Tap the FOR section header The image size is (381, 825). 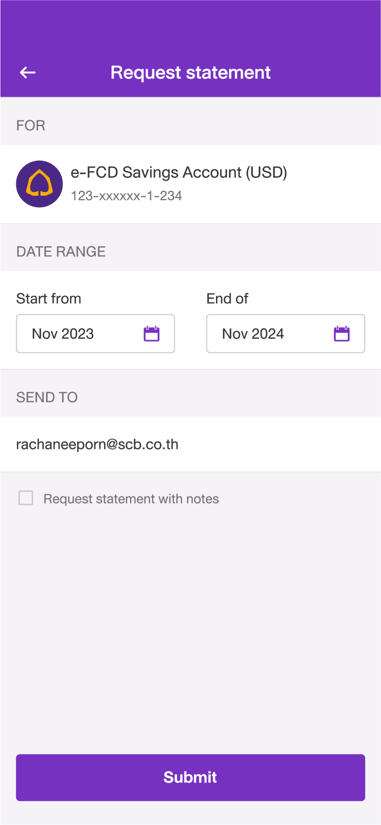30,126
